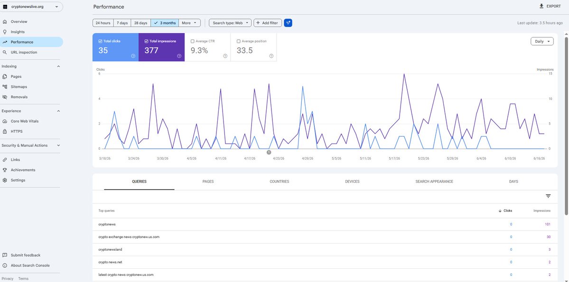The height and width of the screenshot is (282, 569).
Task: Click the Pages icon in sidebar
Action: click(x=5, y=76)
